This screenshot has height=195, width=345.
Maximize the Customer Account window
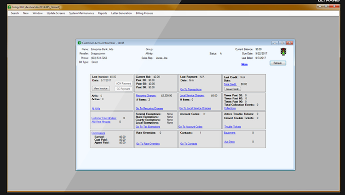click(x=282, y=43)
